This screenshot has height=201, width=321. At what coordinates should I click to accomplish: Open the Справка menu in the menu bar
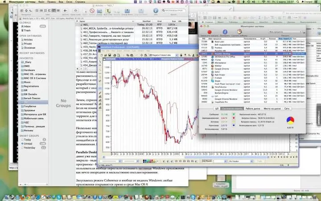pyautogui.click(x=80, y=2)
